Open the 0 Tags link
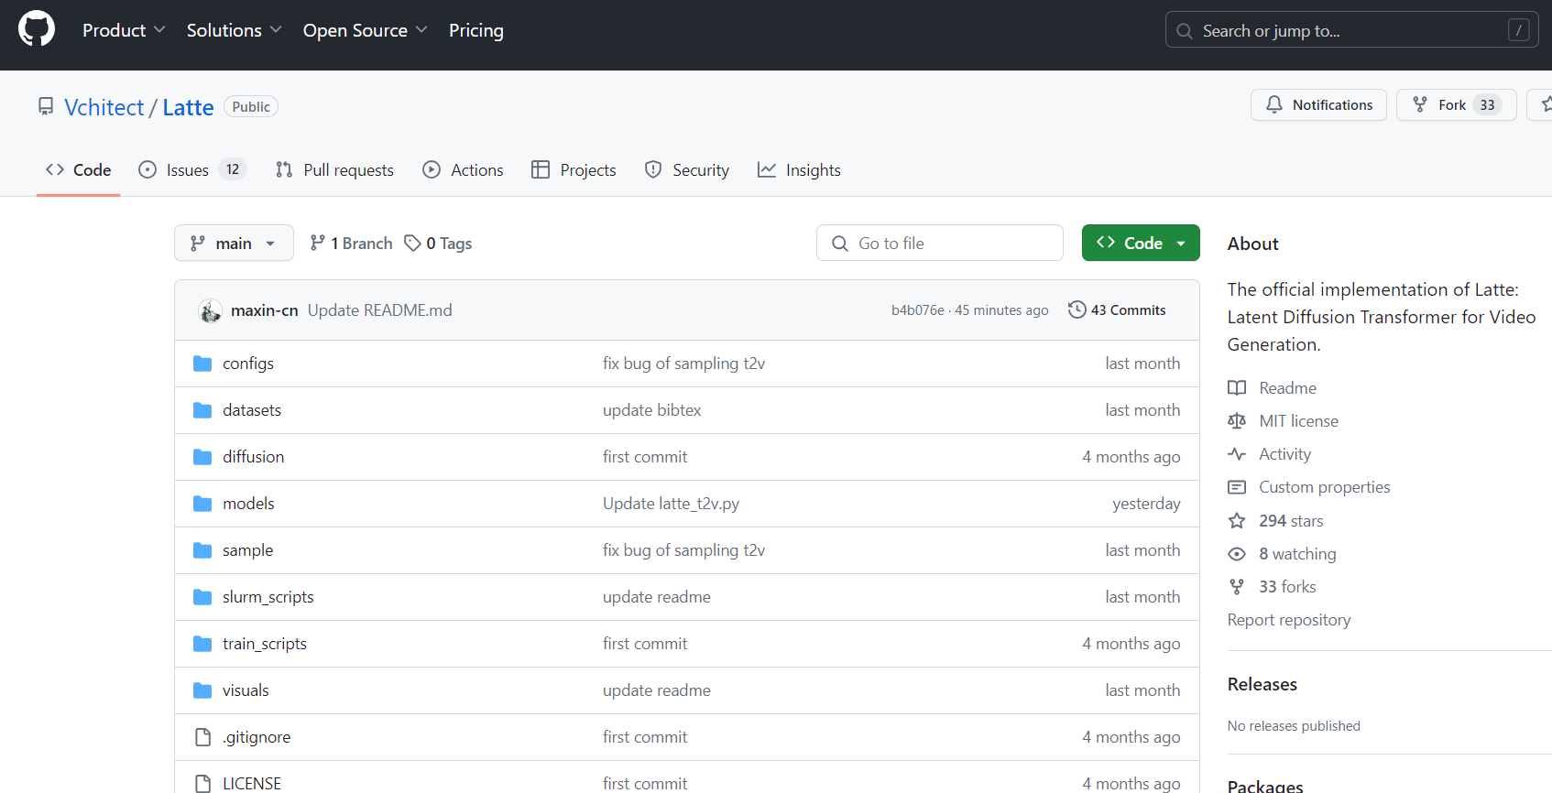Image resolution: width=1552 pixels, height=793 pixels. click(438, 243)
